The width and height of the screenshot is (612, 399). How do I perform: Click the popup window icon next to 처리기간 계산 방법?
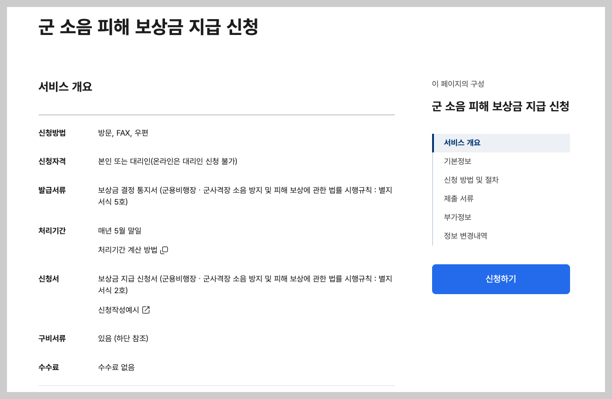[x=165, y=250]
